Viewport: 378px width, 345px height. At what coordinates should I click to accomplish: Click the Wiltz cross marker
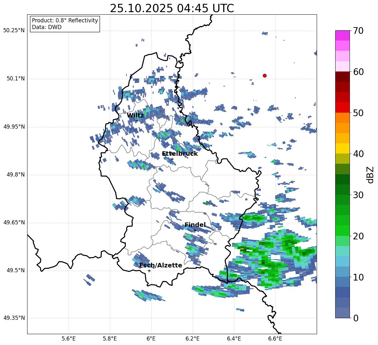[x=137, y=121]
